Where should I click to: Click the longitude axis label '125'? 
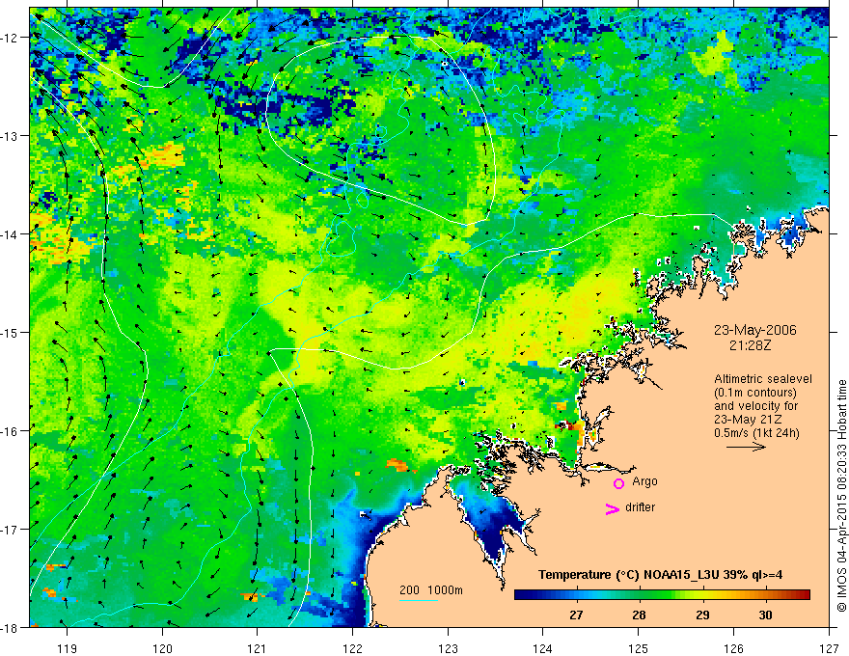pyautogui.click(x=639, y=648)
